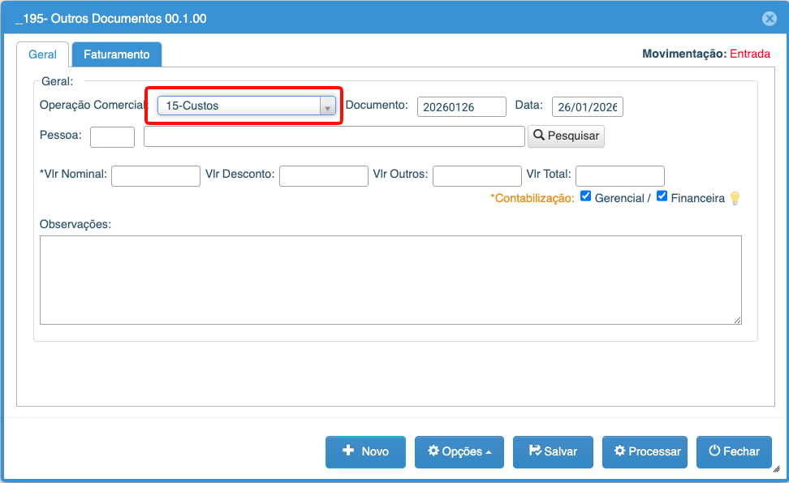Click the Documento input field
This screenshot has width=789, height=483.
(x=461, y=106)
